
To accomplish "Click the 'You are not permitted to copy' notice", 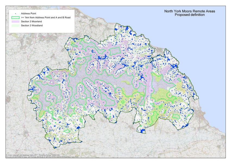I will (x=42, y=157).
